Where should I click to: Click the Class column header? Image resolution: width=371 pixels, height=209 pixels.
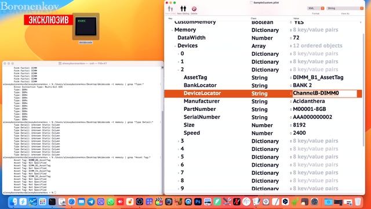coord(253,18)
